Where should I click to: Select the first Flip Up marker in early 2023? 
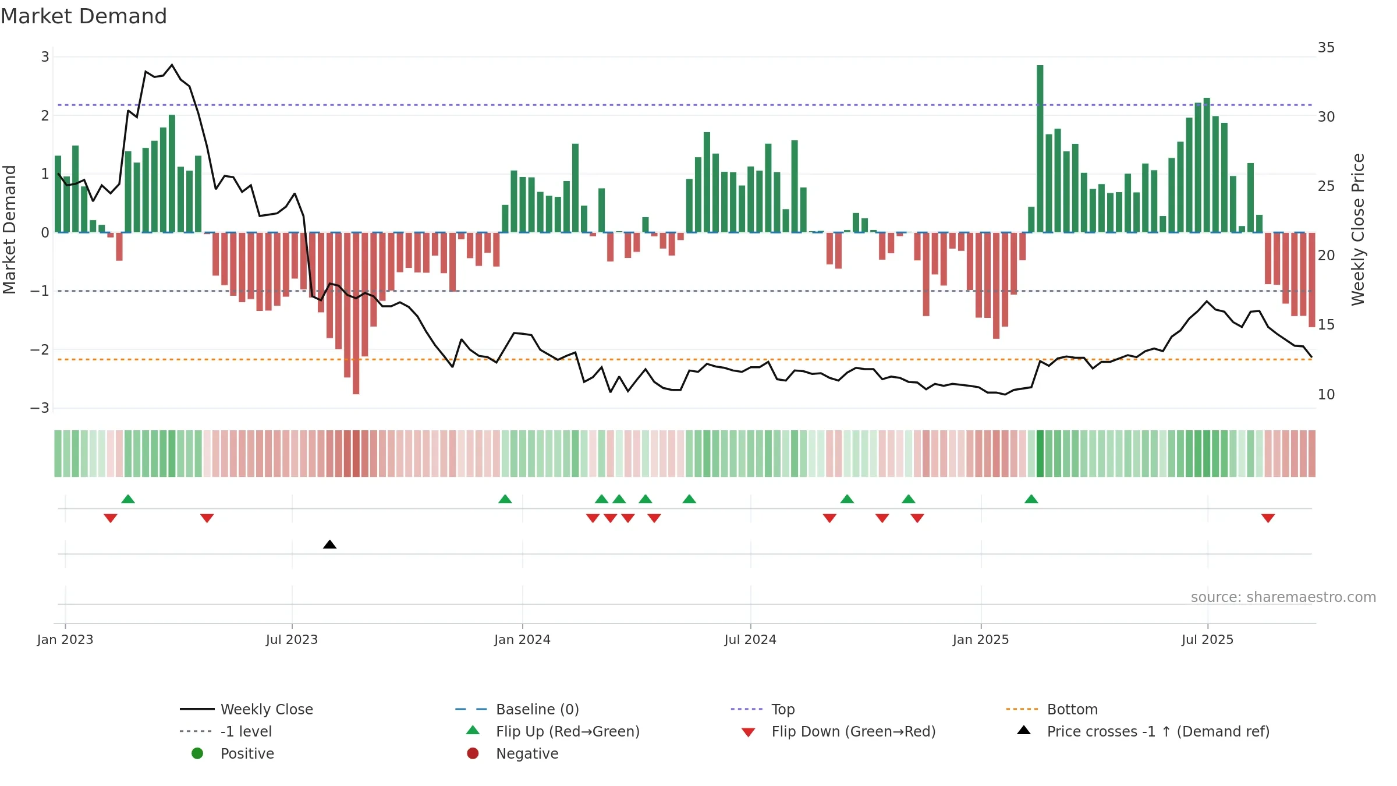click(x=128, y=499)
